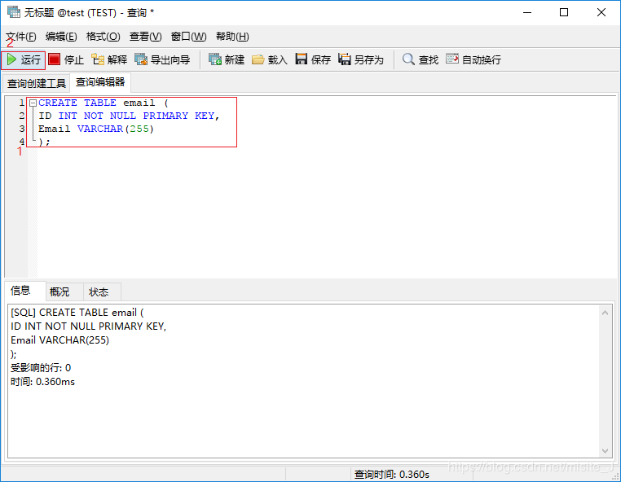
Task: Open the Window (窗口) menu
Action: (188, 37)
